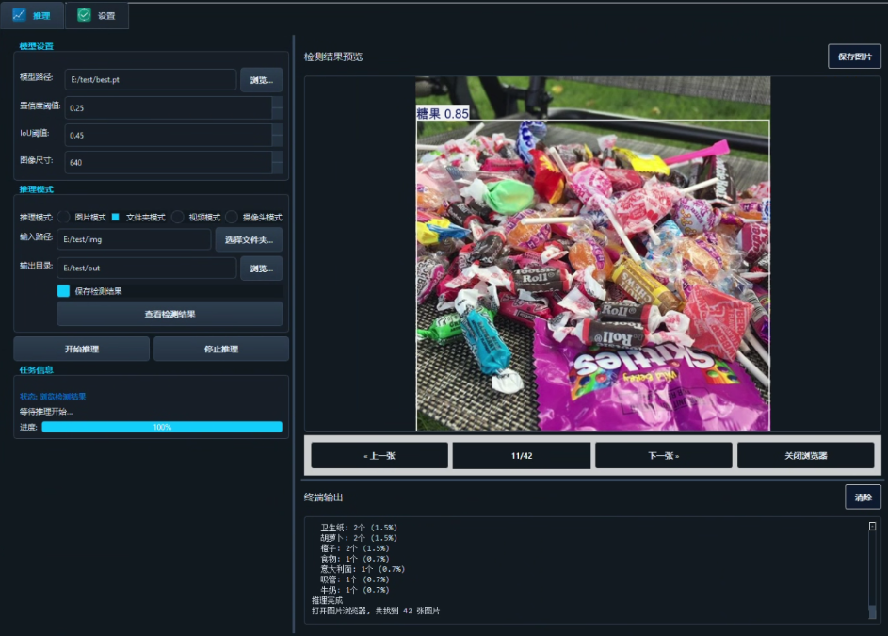888x636 pixels.
Task: Click the terminal output scrollbar up arrow
Action: [x=872, y=526]
